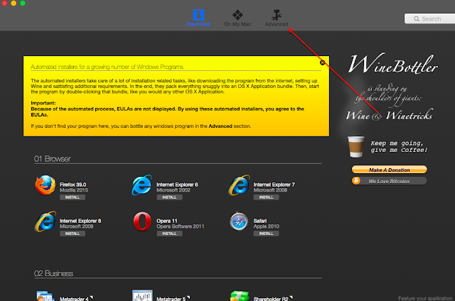Install Firefox 39.0

click(73, 197)
